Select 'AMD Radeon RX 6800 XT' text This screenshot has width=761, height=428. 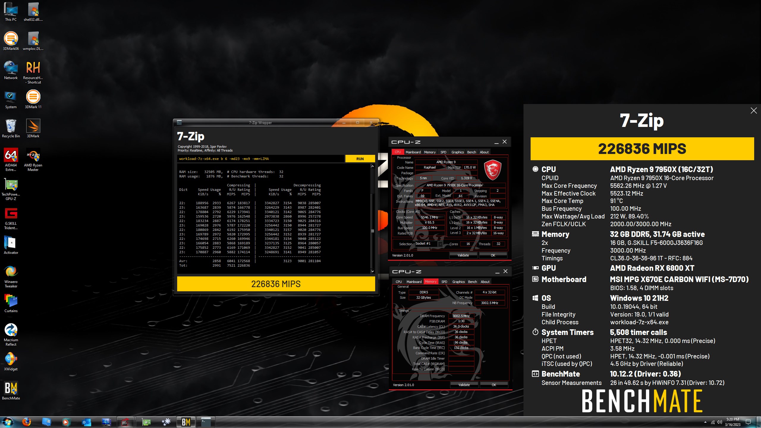coord(652,268)
